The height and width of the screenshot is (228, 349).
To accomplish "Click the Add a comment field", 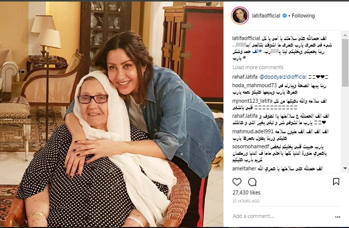I will (280, 216).
